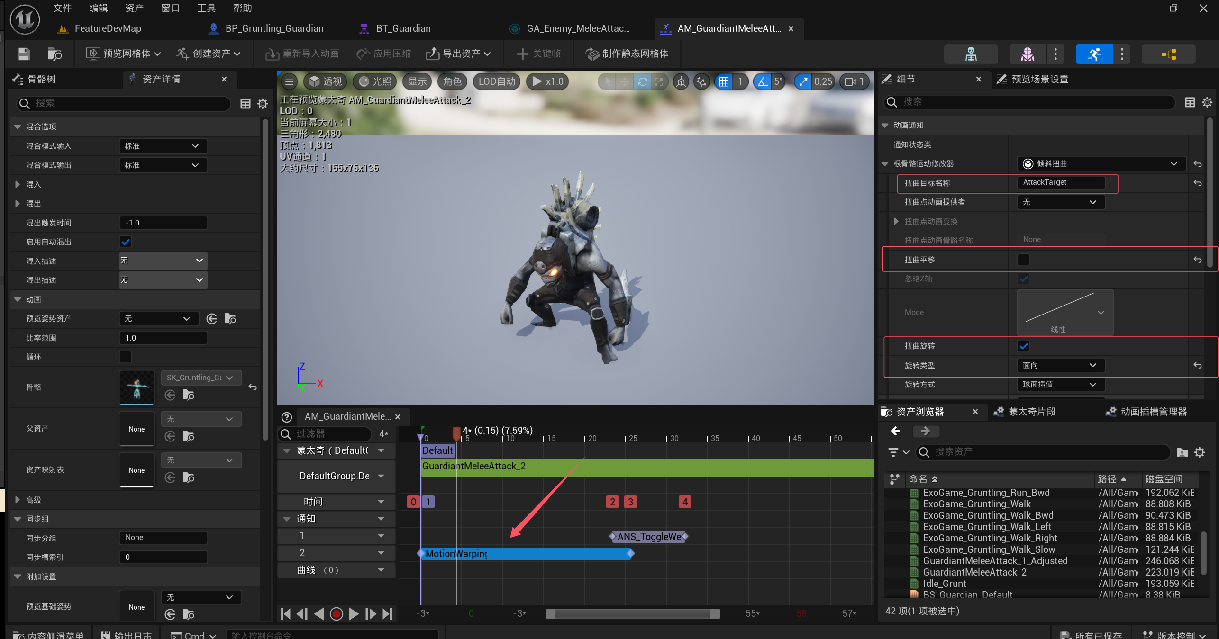1219x639 pixels.
Task: Toggle grid snapping icon in viewport toolbar
Action: pos(723,81)
